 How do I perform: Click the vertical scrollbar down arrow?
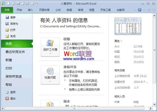click(154, 105)
